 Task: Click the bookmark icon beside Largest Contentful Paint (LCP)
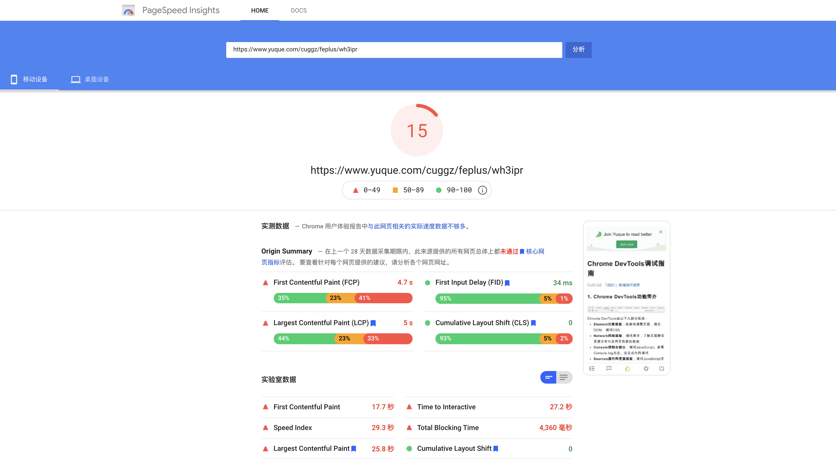point(373,323)
